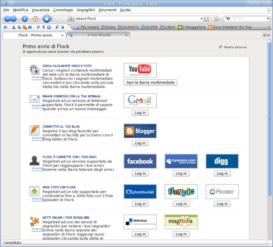The height and width of the screenshot is (247, 273).
Task: Open My World globe icon in the Flock toolbar
Action: point(5,27)
